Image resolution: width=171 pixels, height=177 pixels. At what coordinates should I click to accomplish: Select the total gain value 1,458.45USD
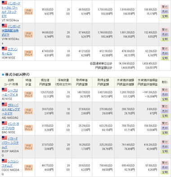149,64
